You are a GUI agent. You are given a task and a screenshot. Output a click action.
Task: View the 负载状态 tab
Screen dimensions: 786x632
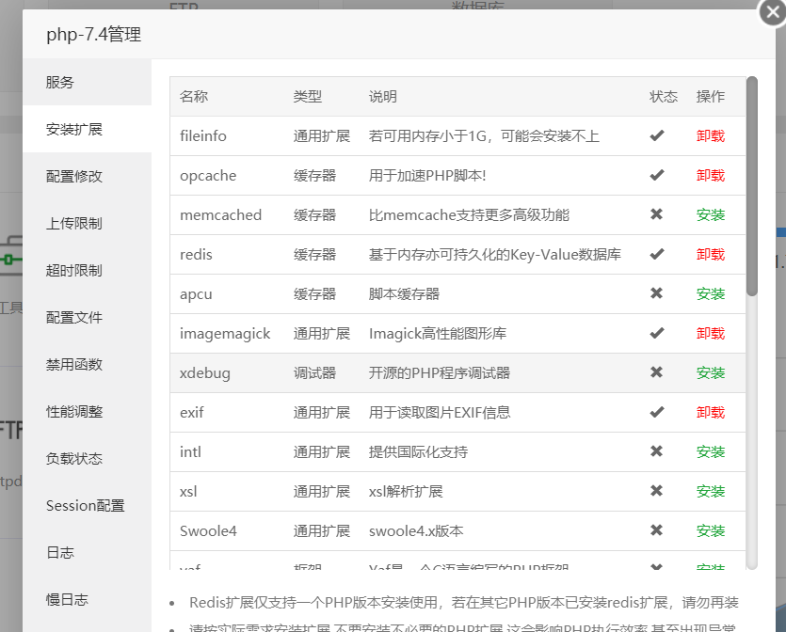coord(74,458)
